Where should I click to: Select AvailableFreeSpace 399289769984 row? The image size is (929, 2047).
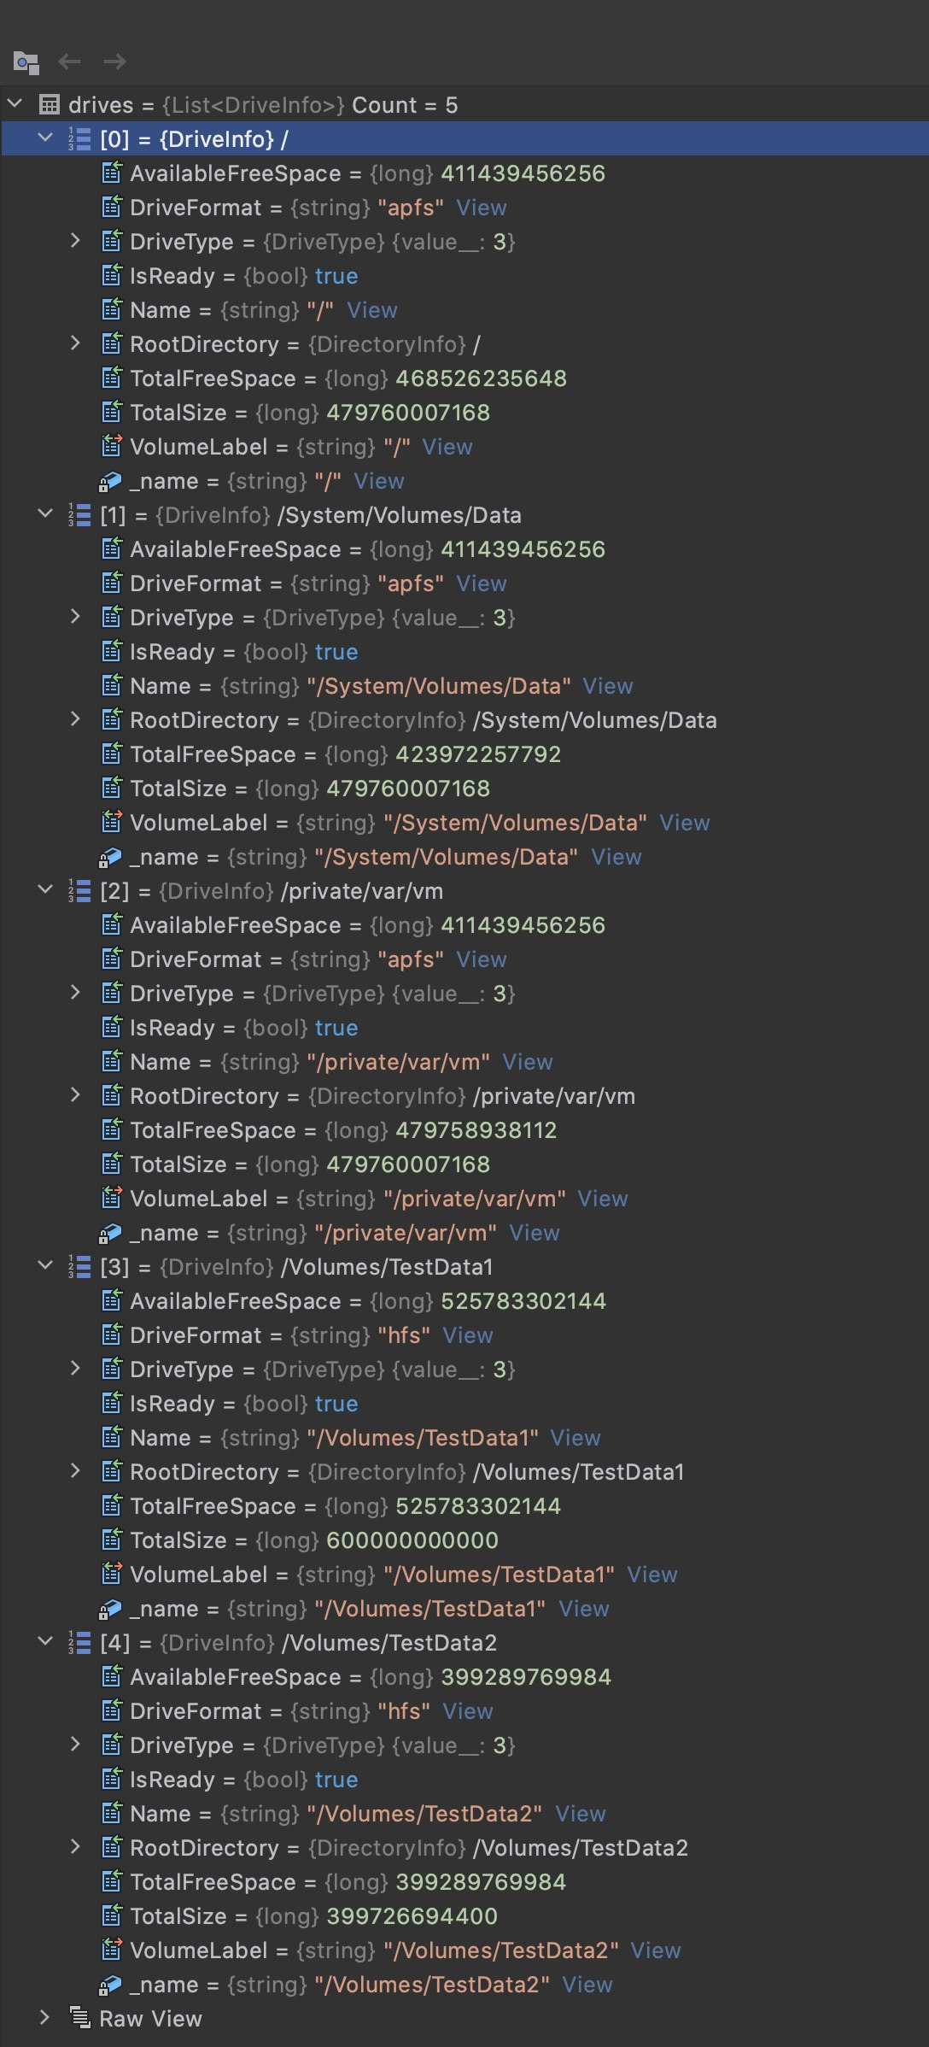coord(464,1677)
